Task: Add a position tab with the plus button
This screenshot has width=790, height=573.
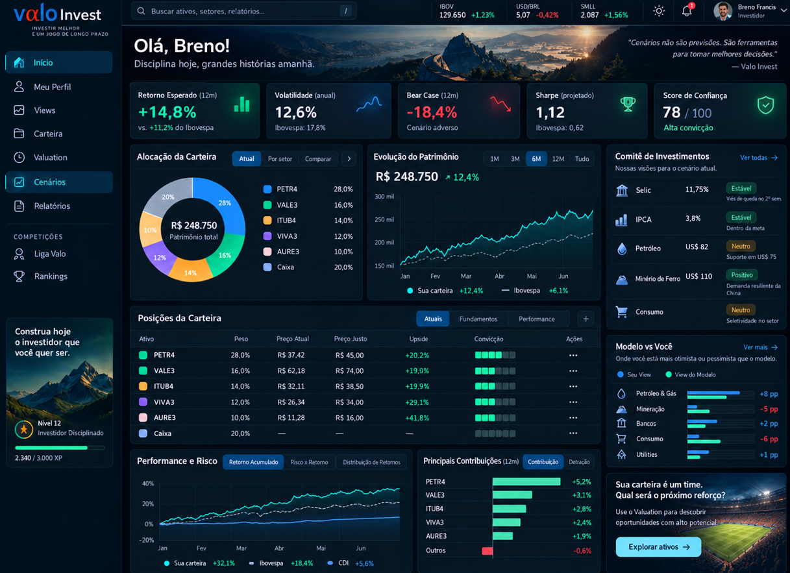Action: click(x=586, y=319)
